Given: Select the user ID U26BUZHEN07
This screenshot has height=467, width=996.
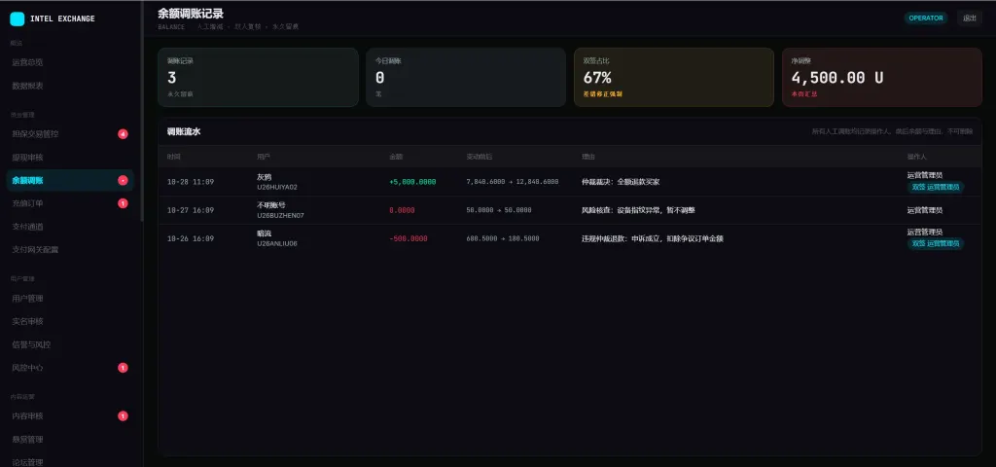Looking at the screenshot, I should point(280,215).
